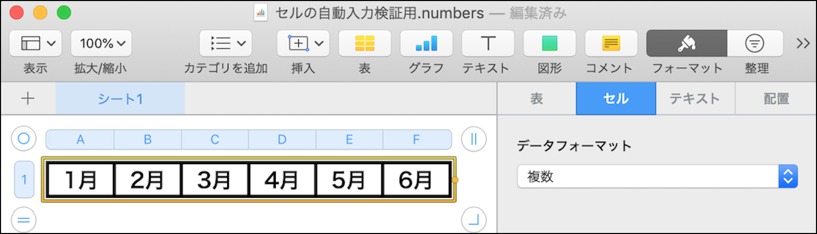Click the 表 table toolbar icon

tap(365, 44)
